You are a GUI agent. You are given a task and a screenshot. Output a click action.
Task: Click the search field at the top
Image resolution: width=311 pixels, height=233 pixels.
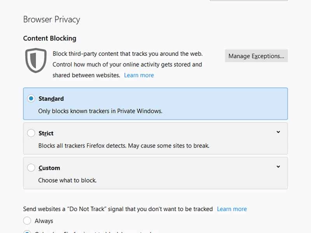coord(249,1)
